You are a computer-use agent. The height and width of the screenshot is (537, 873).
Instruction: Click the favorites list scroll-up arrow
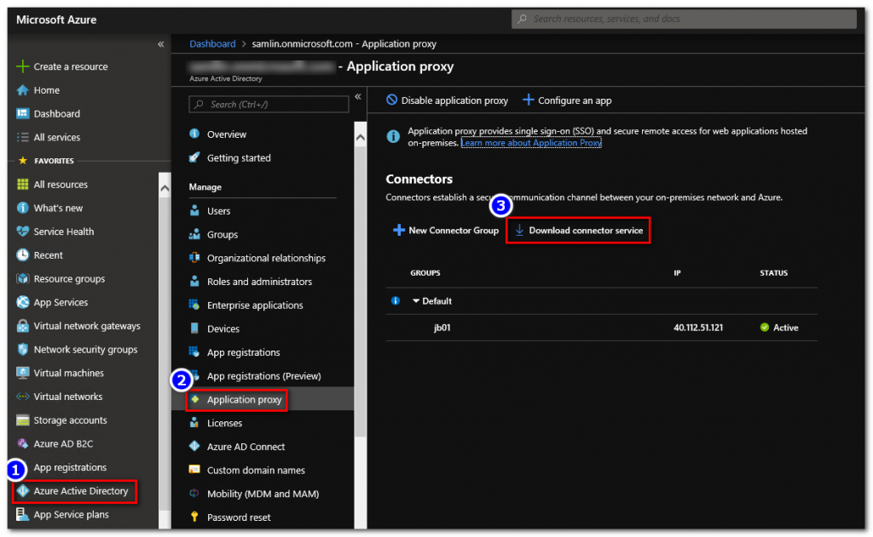[165, 188]
